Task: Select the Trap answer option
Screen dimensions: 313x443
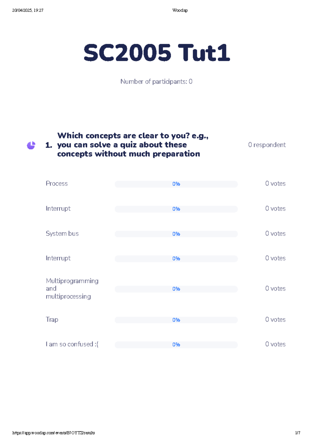Action: (52, 320)
